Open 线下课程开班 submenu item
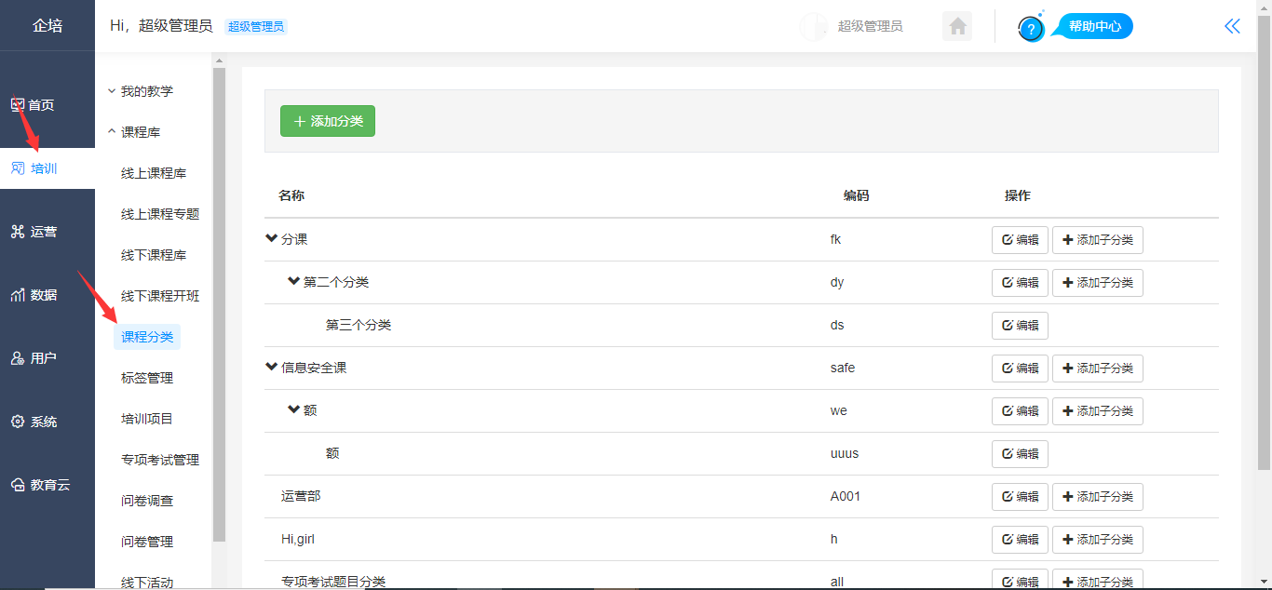This screenshot has width=1272, height=590. [x=160, y=296]
